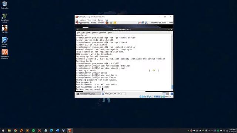Select the Rocket League desktop shortcut

pos(5,42)
